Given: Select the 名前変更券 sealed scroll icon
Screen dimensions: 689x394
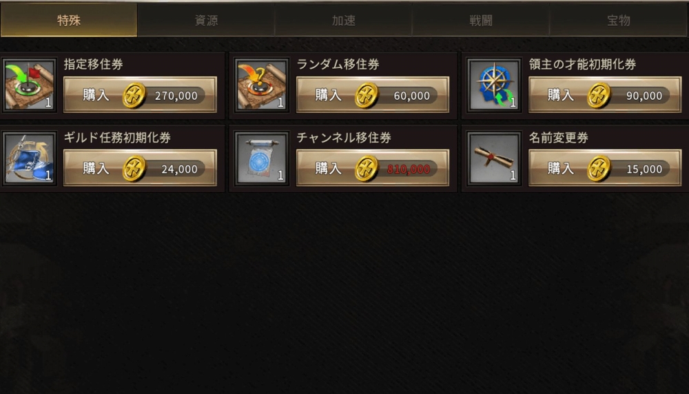Looking at the screenshot, I should tap(494, 158).
